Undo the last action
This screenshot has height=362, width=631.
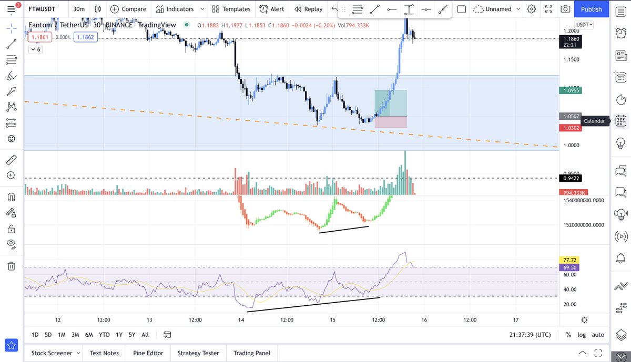coord(335,9)
